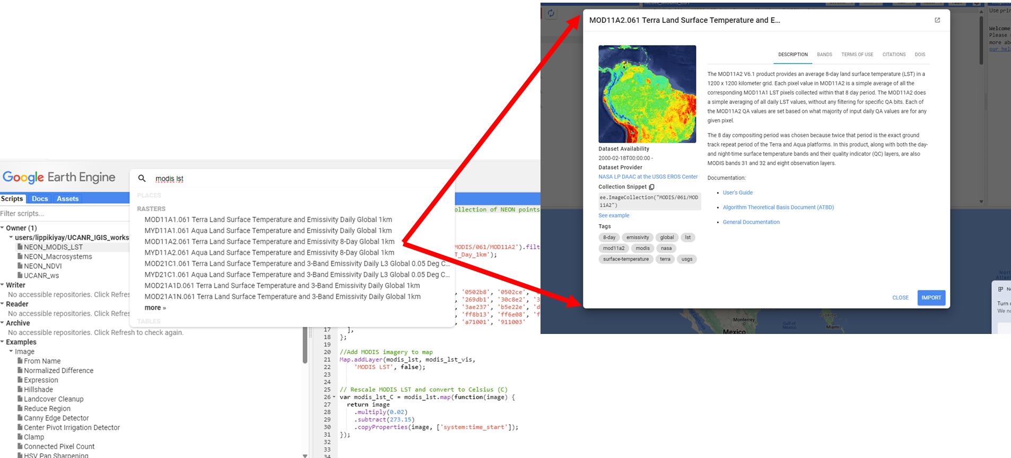Switch to the Scripts tab
The width and height of the screenshot is (1011, 458).
12,199
